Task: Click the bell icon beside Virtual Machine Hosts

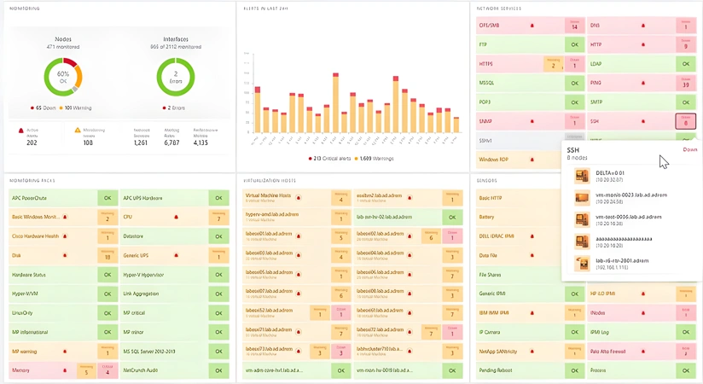Action: pyautogui.click(x=298, y=198)
